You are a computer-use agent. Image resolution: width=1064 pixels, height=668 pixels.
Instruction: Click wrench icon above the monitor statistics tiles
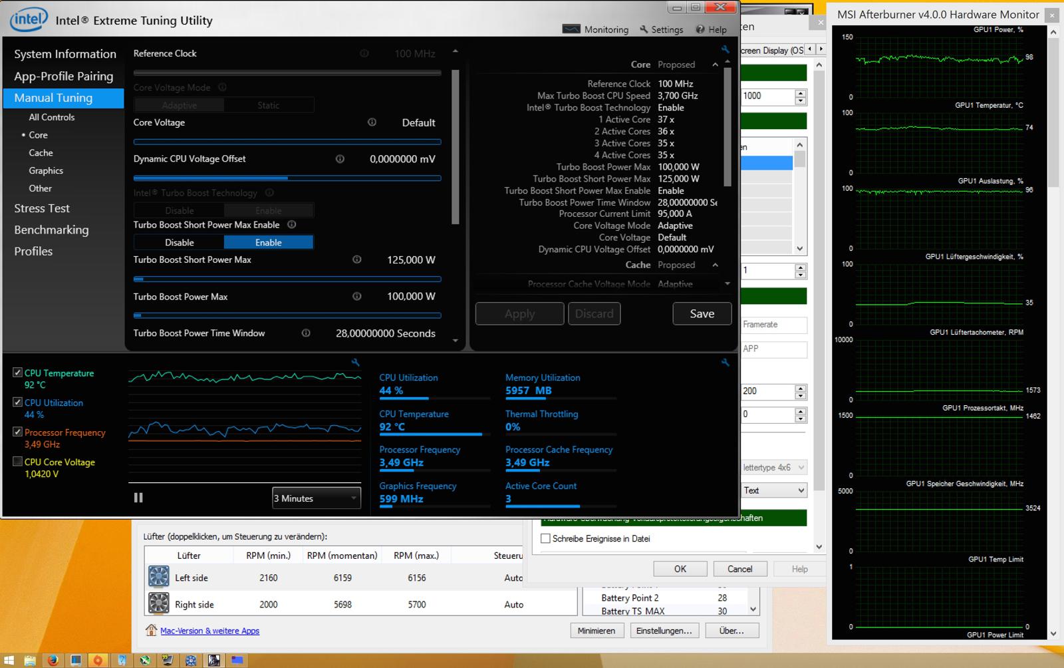(x=725, y=363)
